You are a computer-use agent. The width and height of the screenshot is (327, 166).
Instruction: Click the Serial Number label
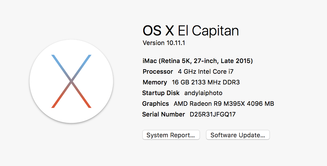(x=163, y=114)
